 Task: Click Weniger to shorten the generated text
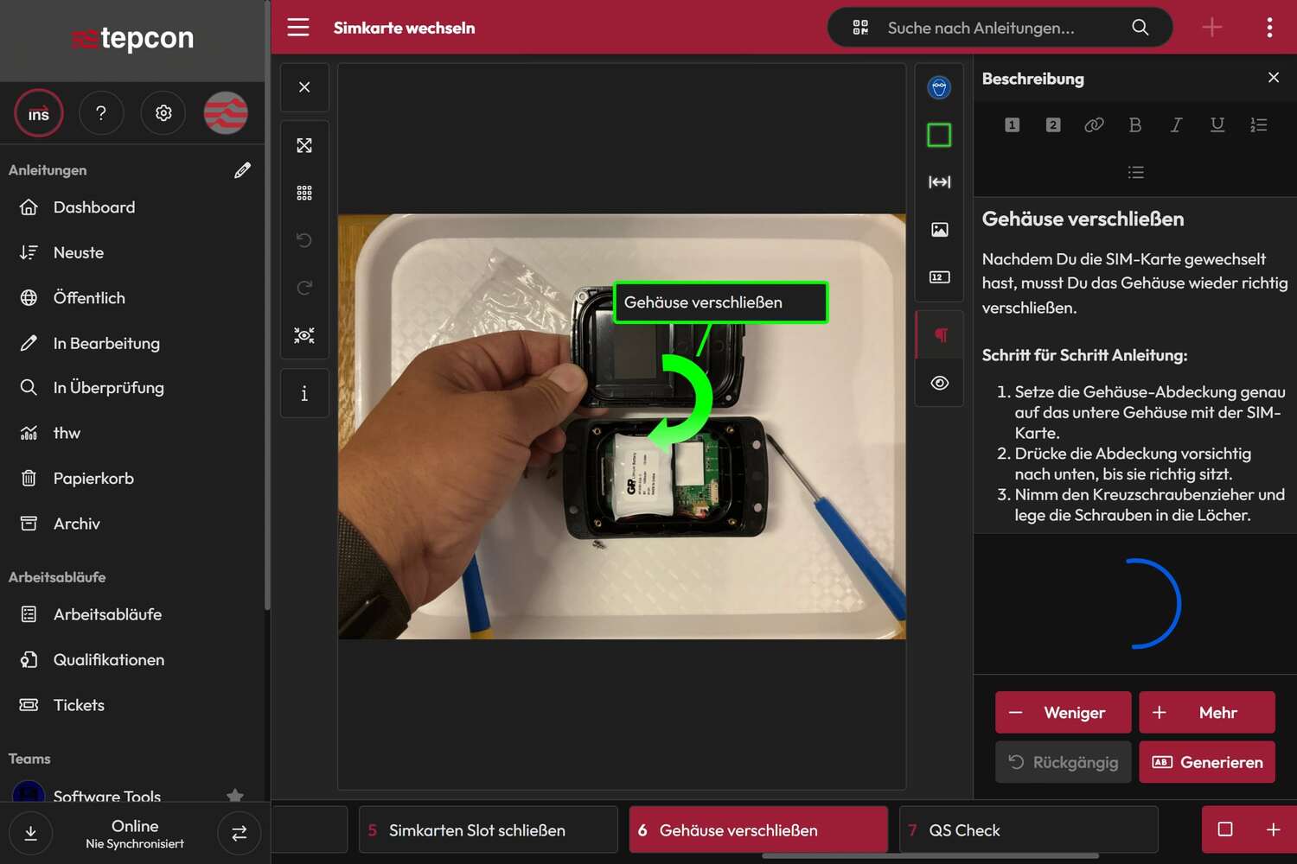[1063, 712]
